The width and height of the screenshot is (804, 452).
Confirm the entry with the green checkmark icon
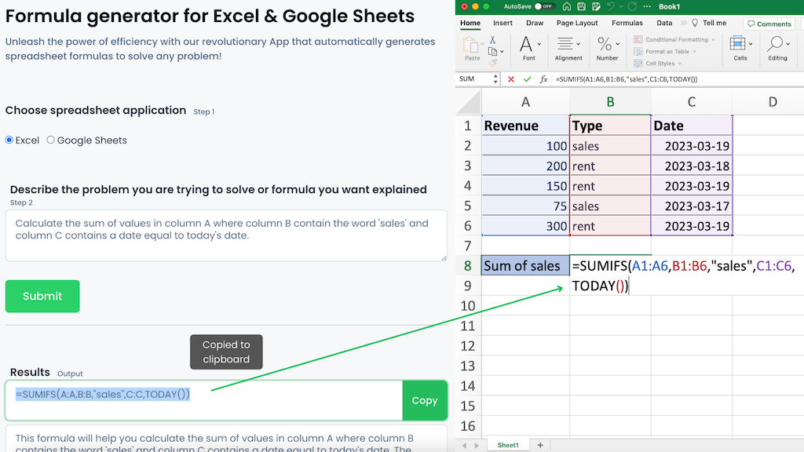point(526,78)
